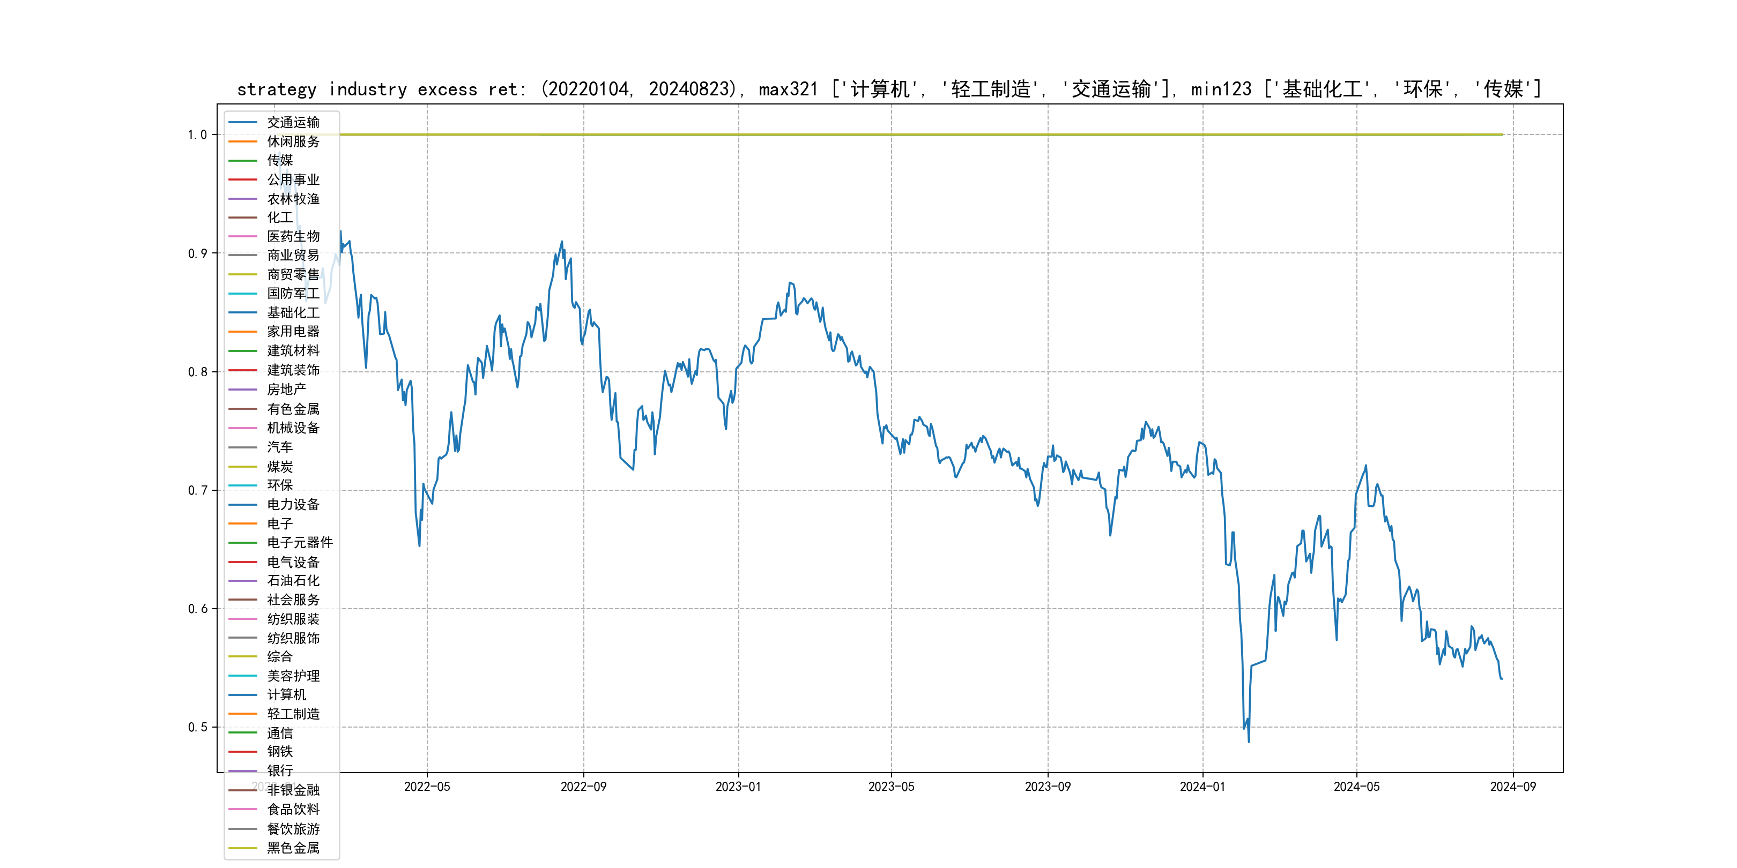Image resolution: width=1737 pixels, height=868 pixels.
Task: Click the 公用事业 legend line swatch
Action: (243, 180)
